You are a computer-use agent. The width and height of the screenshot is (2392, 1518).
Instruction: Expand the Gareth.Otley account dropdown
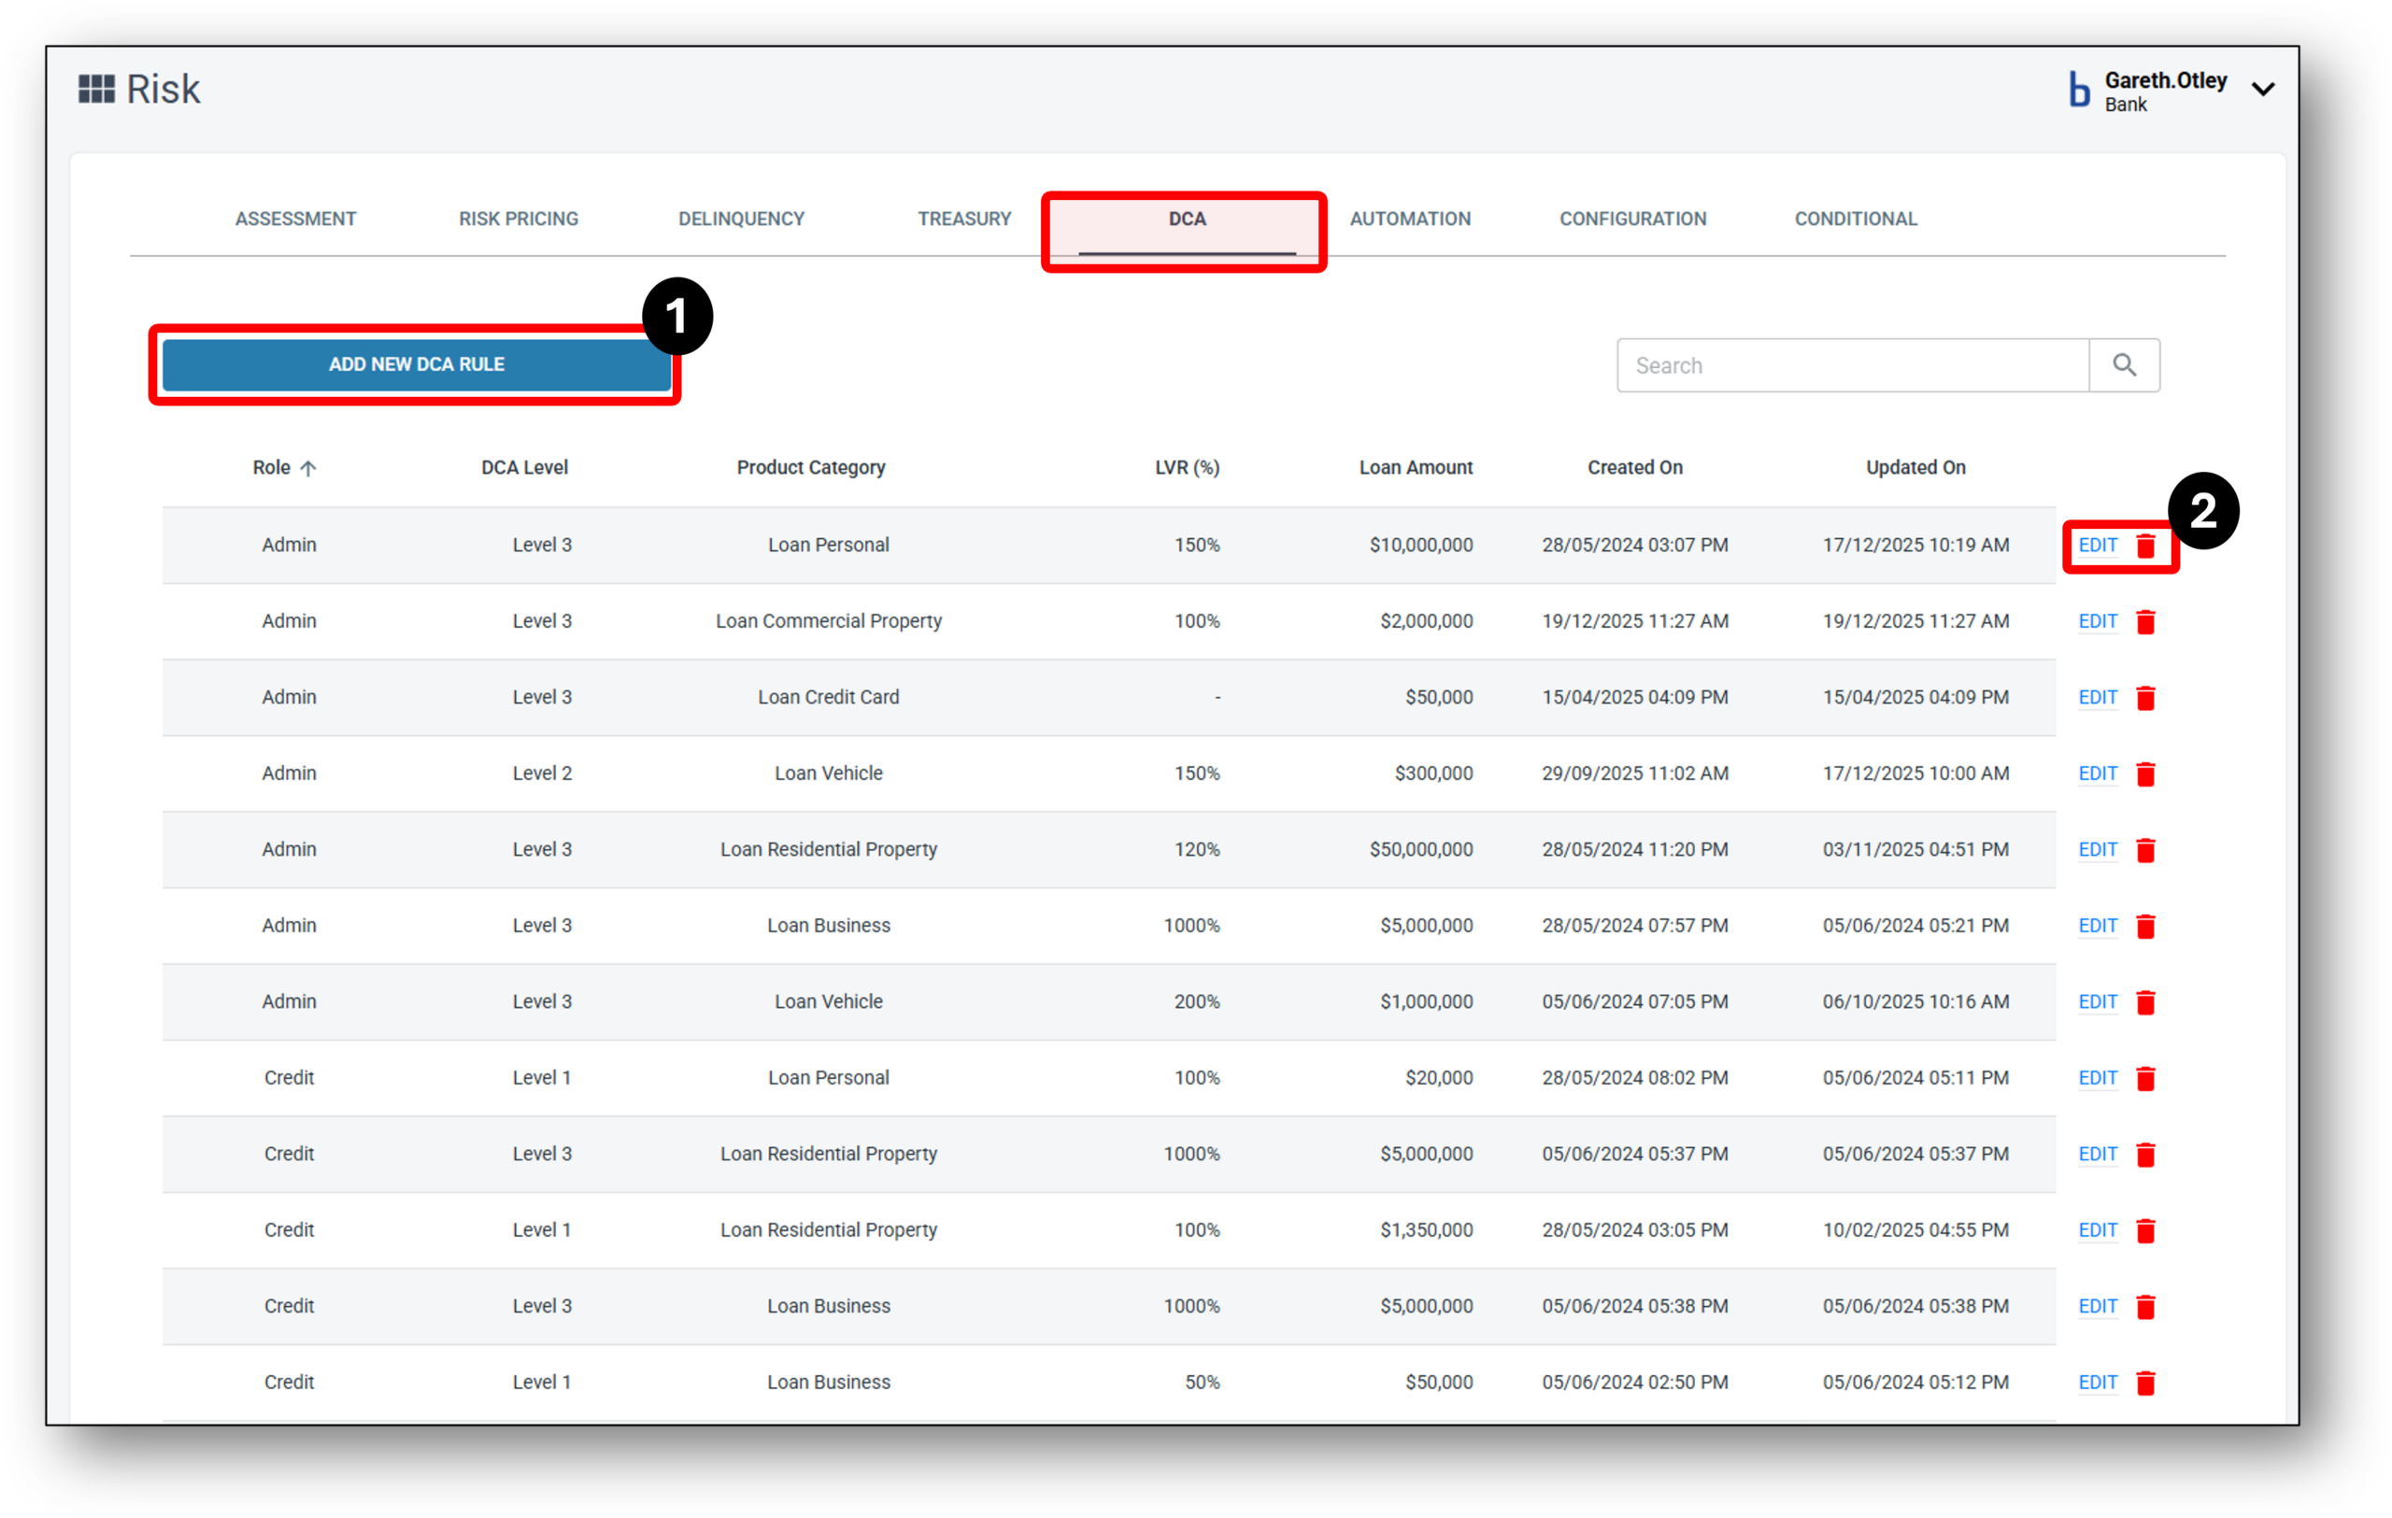pyautogui.click(x=2264, y=90)
